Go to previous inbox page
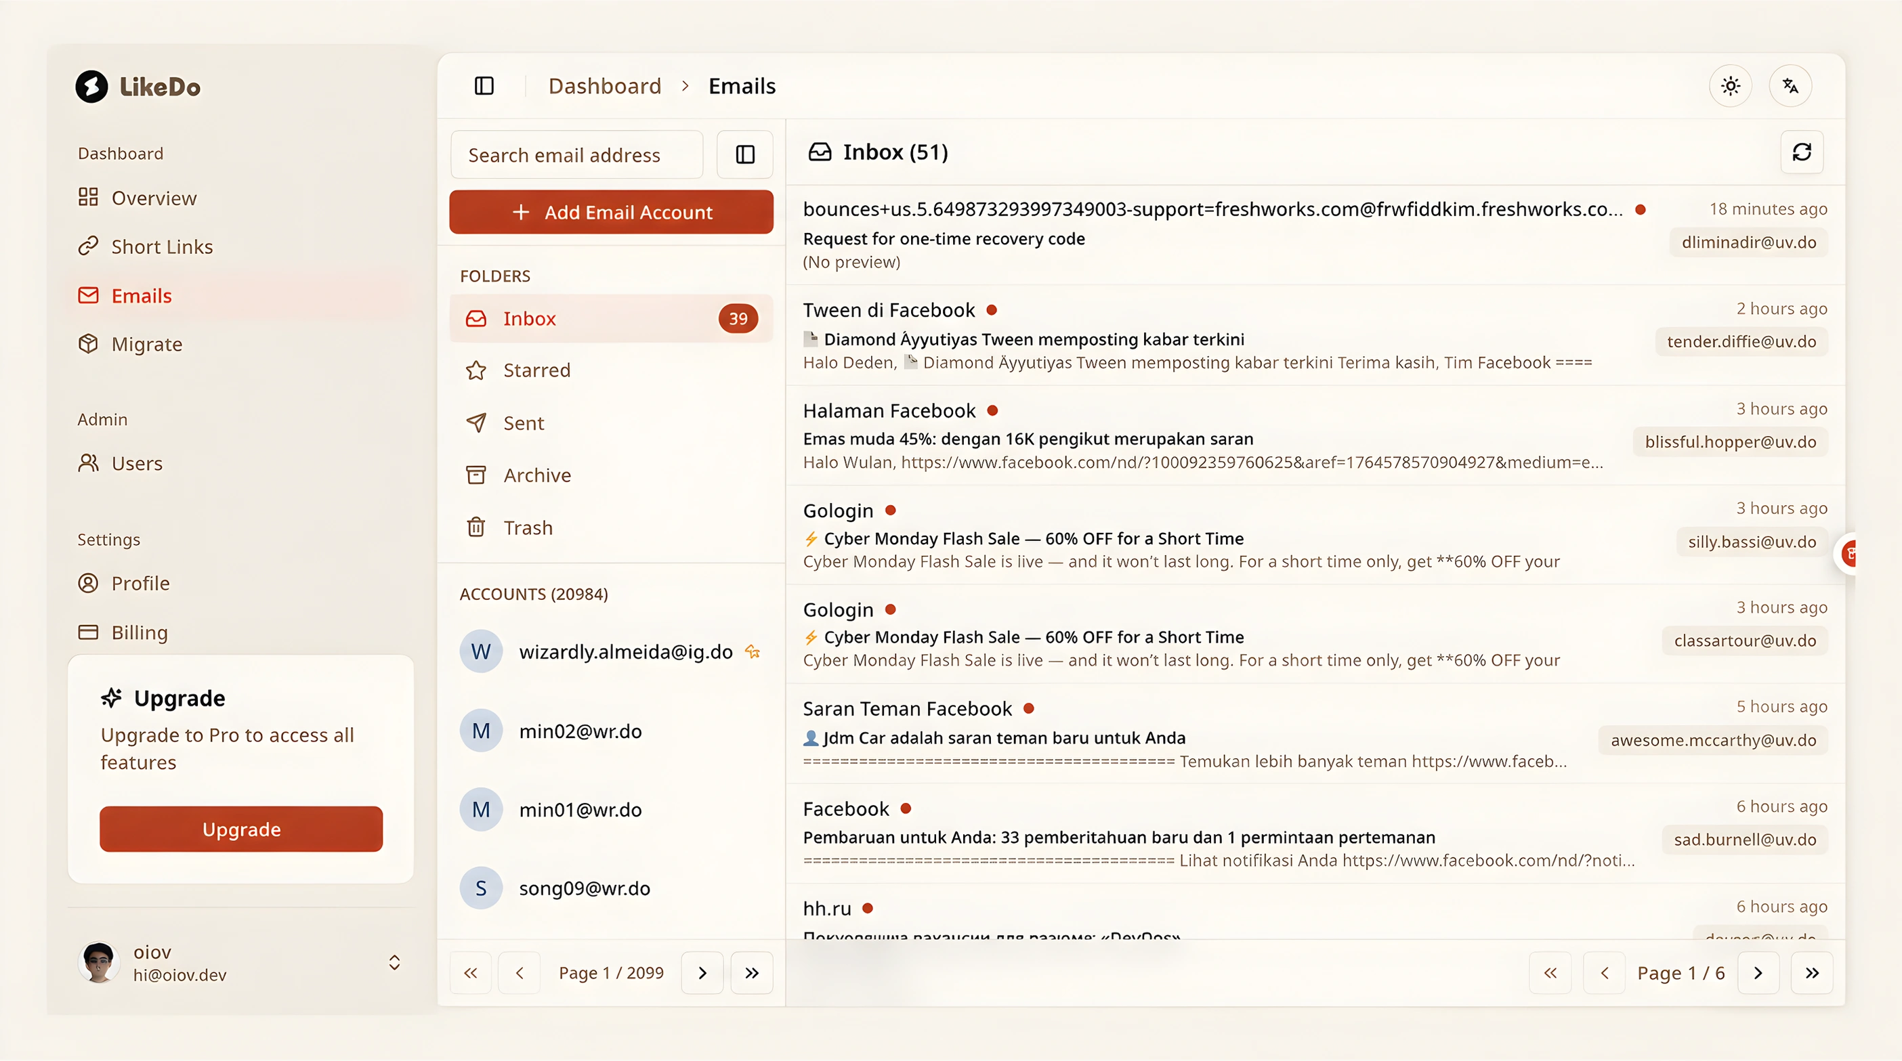 coord(1604,972)
